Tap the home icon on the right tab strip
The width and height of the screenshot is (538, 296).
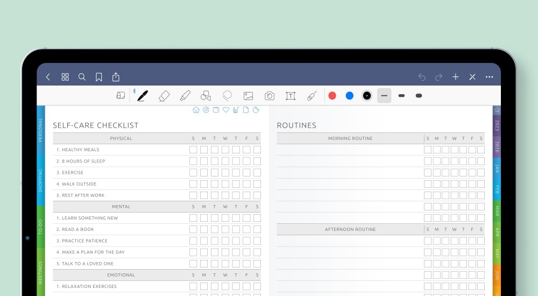[x=497, y=110]
